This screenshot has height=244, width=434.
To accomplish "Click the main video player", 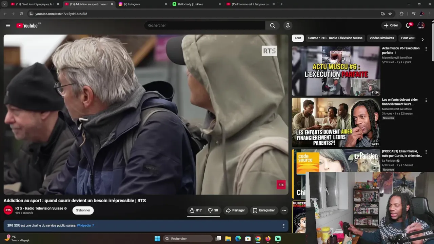I will (146, 115).
